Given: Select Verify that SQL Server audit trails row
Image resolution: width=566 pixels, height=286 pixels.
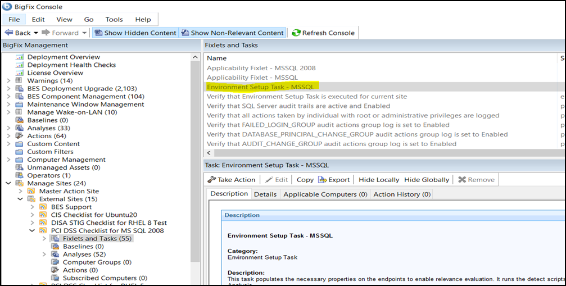Looking at the screenshot, I should (298, 106).
